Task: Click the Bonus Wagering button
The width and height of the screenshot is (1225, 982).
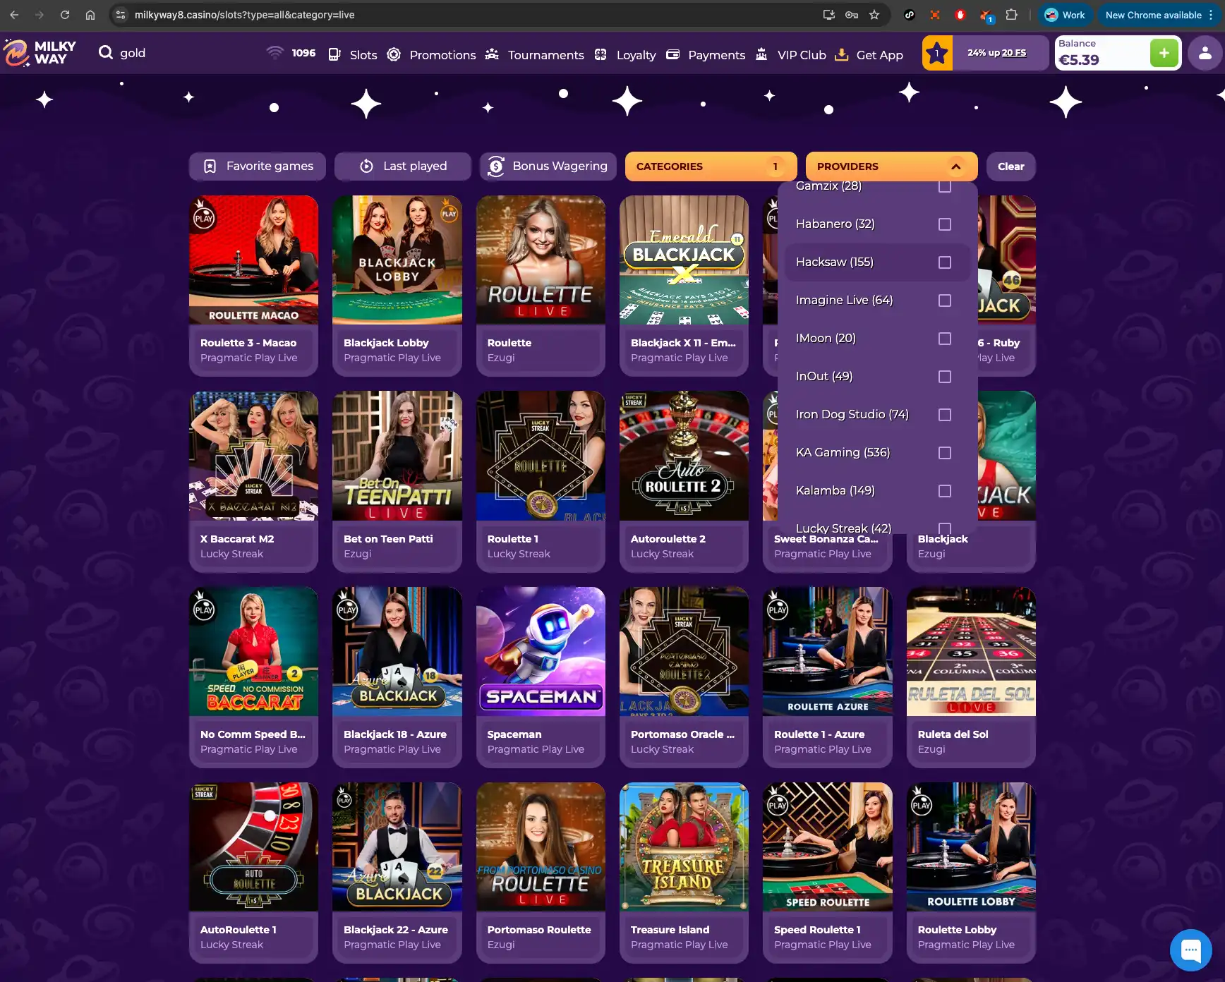Action: click(548, 166)
